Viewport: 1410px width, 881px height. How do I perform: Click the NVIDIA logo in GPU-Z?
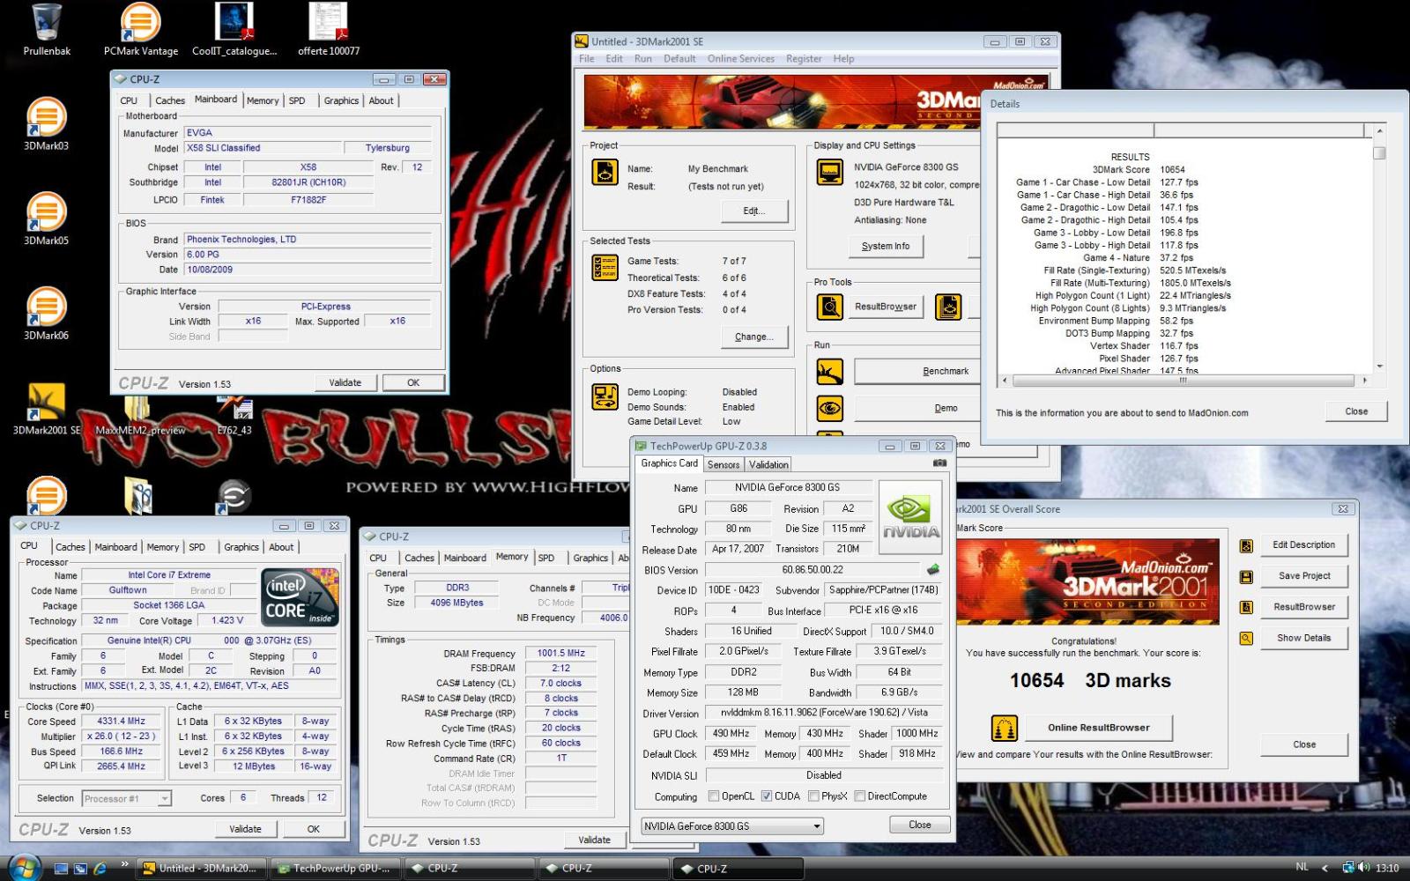(x=910, y=517)
